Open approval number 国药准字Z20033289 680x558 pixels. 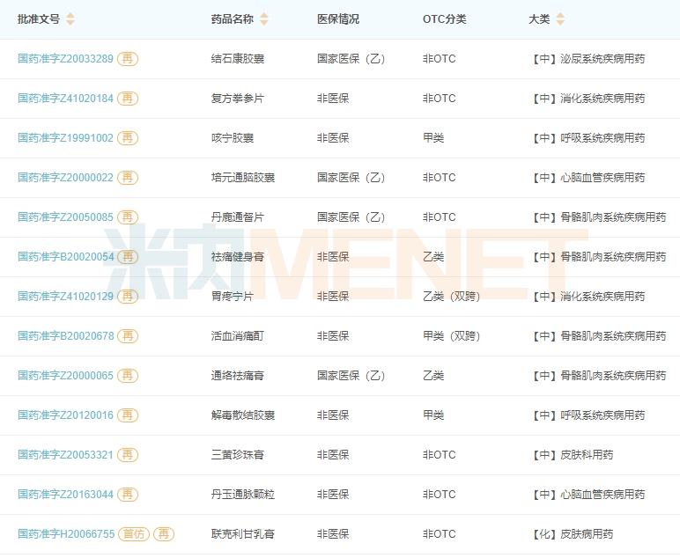(x=65, y=58)
